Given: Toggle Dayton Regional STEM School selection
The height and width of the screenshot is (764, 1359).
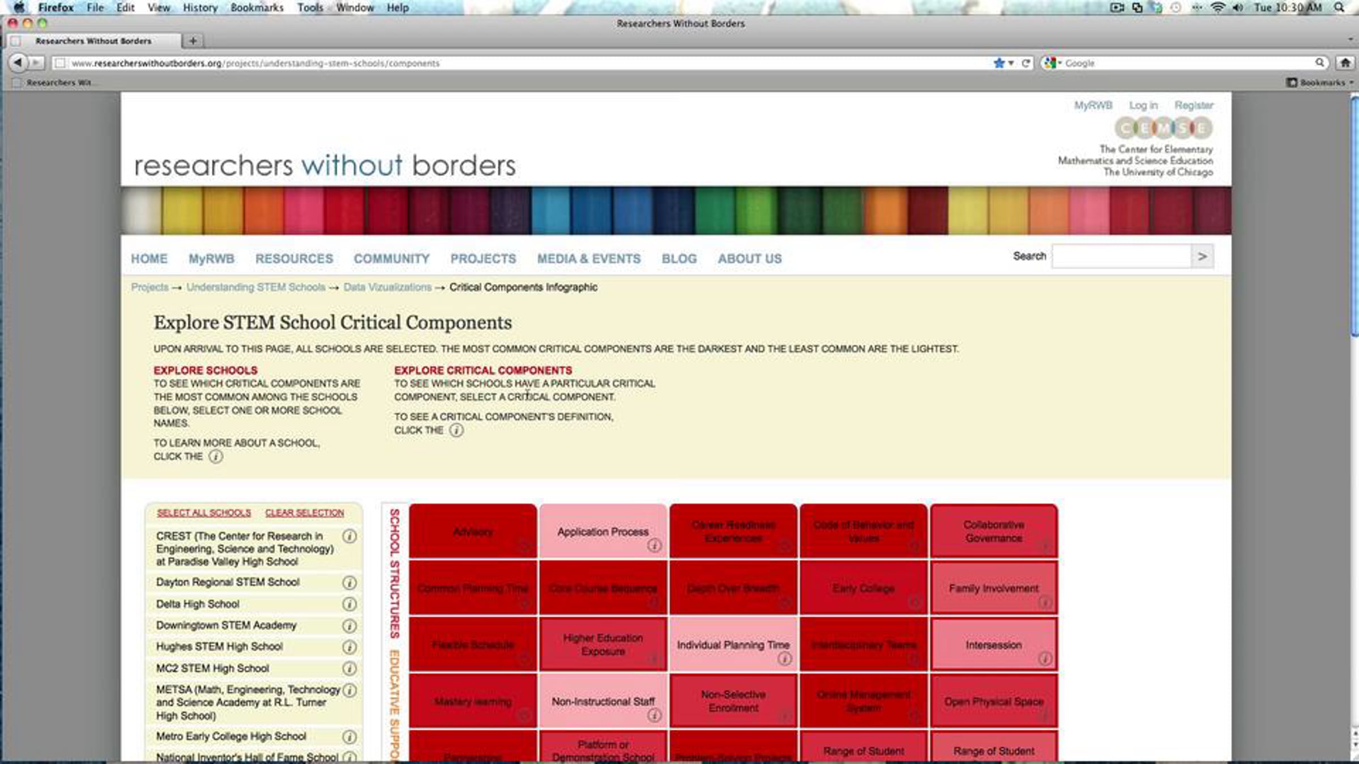Looking at the screenshot, I should point(228,582).
